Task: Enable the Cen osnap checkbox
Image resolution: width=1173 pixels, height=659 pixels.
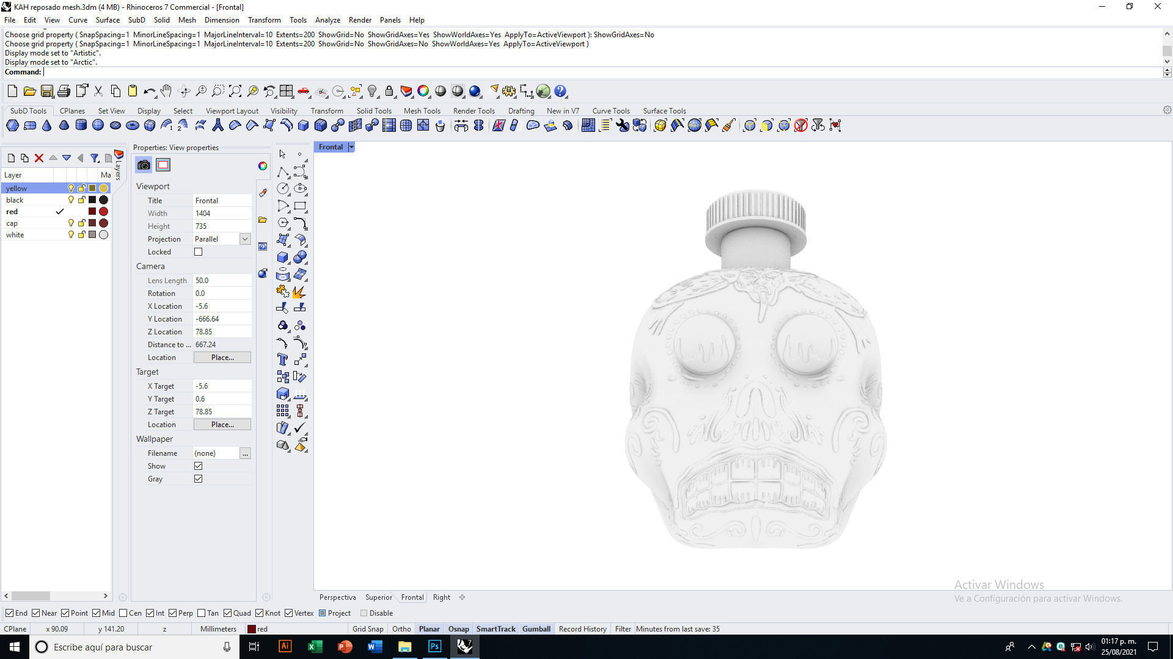Action: [123, 613]
